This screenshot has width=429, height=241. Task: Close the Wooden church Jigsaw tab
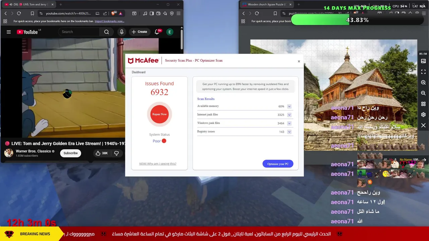(x=290, y=4)
